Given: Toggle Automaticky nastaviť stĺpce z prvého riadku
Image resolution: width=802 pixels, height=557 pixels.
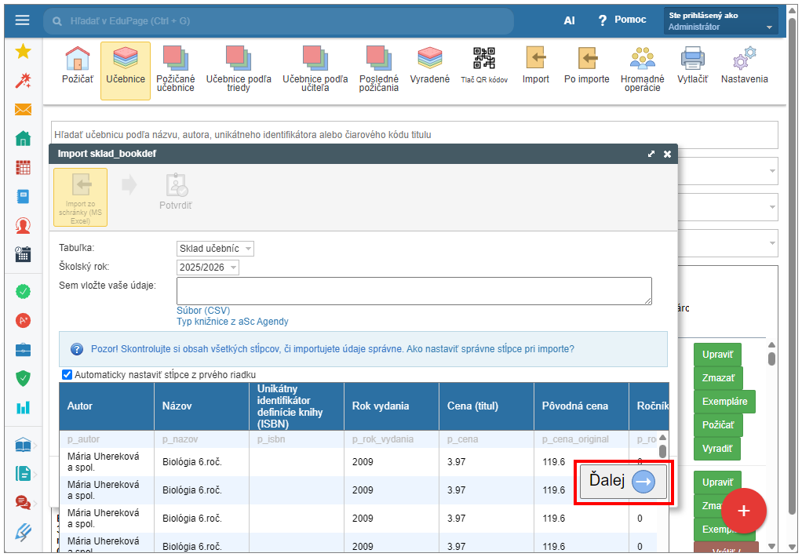Looking at the screenshot, I should pyautogui.click(x=67, y=375).
